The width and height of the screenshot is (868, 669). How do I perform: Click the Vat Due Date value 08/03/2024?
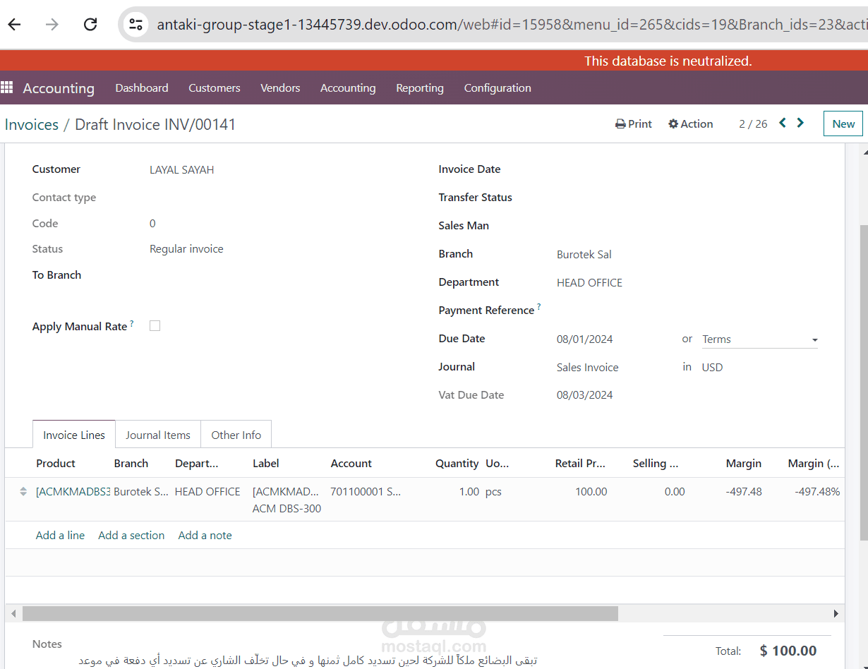click(x=585, y=395)
